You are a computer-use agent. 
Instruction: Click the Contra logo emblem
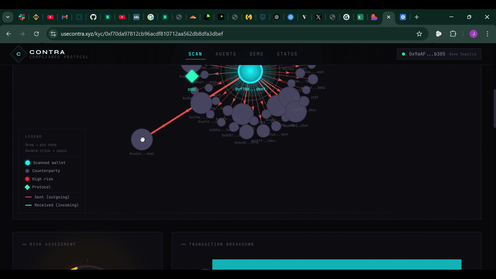19,54
